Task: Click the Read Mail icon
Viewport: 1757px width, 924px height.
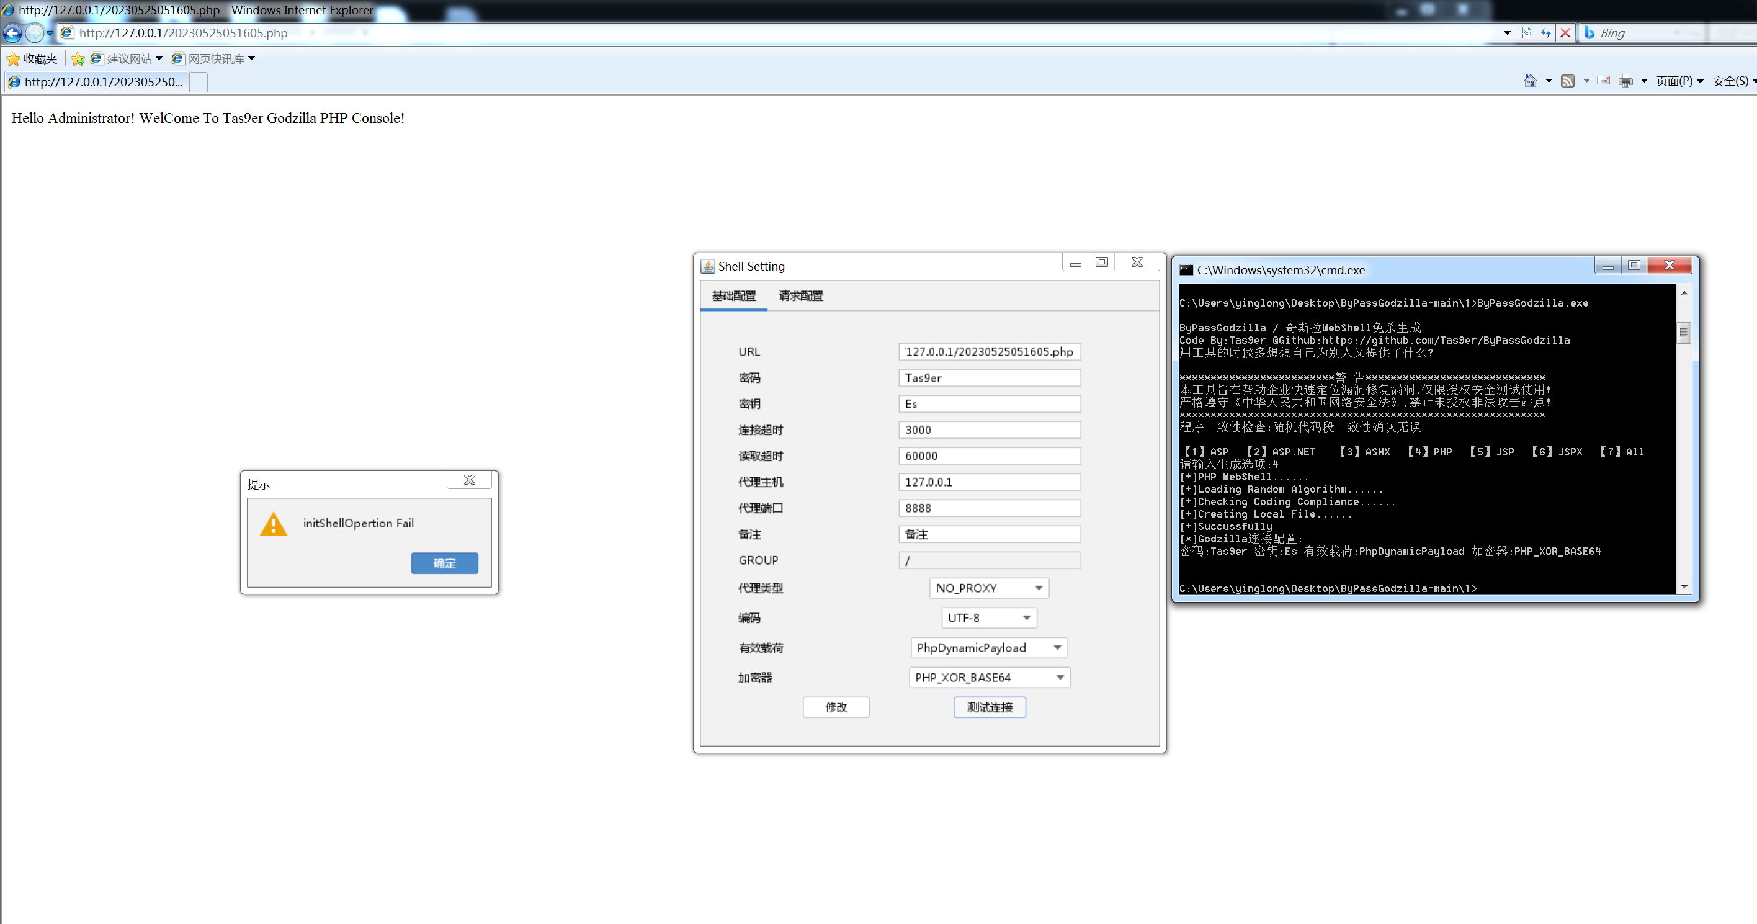Action: point(1603,81)
